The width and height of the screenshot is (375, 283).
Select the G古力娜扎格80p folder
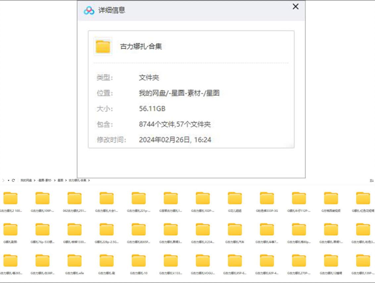coord(299,233)
